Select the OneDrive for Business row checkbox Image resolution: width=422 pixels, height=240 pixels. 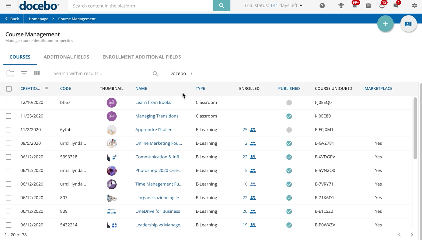pyautogui.click(x=9, y=211)
